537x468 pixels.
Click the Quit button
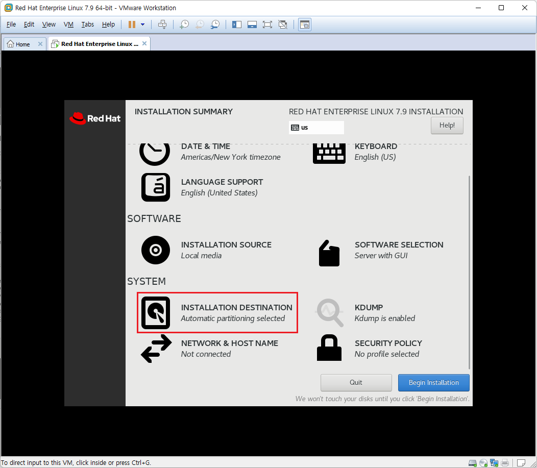coord(356,382)
